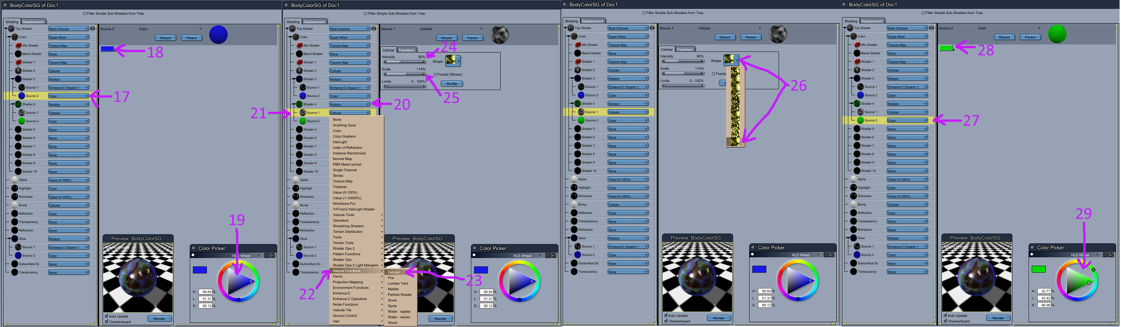This screenshot has width=1121, height=327.
Task: Click the Bump sphere icon in third window
Action: click(x=575, y=204)
